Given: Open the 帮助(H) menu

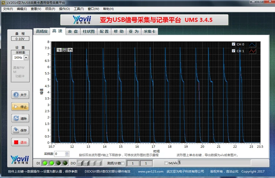Looking at the screenshot, I should pos(108,9).
